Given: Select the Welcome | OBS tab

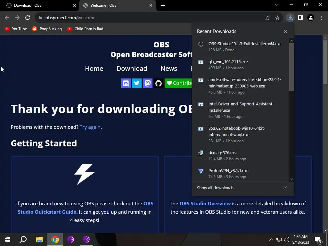Looking at the screenshot, I should click(117, 5).
